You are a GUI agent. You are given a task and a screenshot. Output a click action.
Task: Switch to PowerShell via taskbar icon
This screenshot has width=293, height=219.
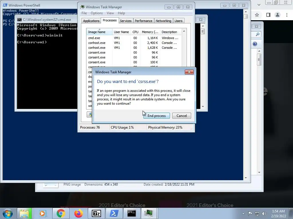tap(114, 213)
